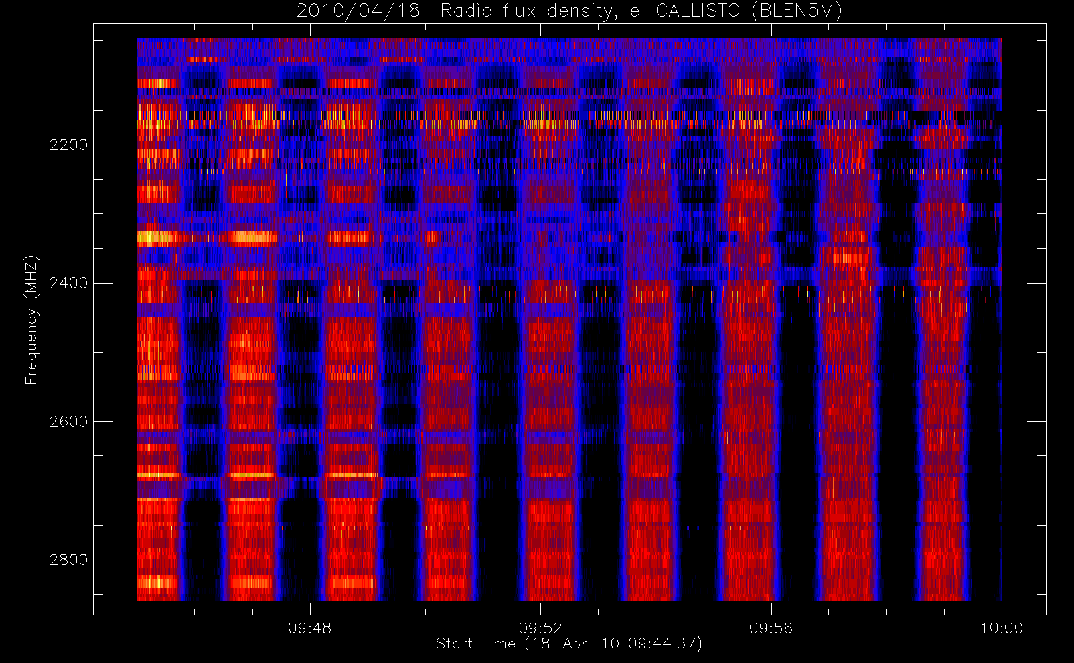Click the 2400 frequency tick label
This screenshot has width=1074, height=663.
68,283
